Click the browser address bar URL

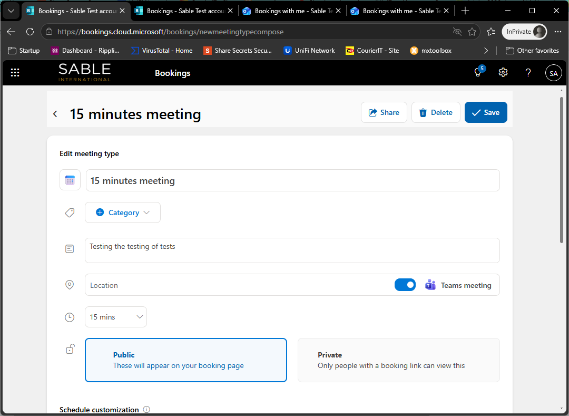[171, 32]
